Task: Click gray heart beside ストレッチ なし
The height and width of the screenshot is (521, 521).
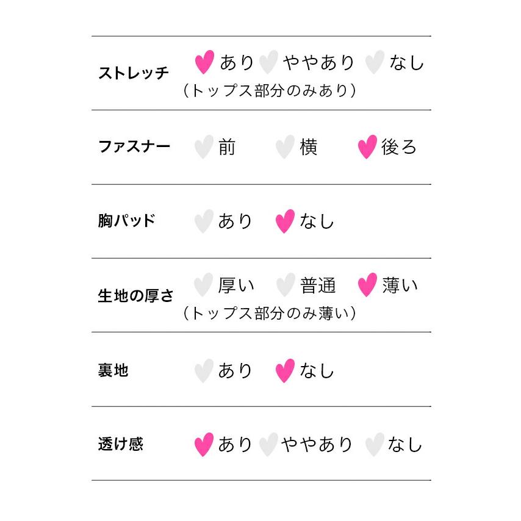Action: 374,62
